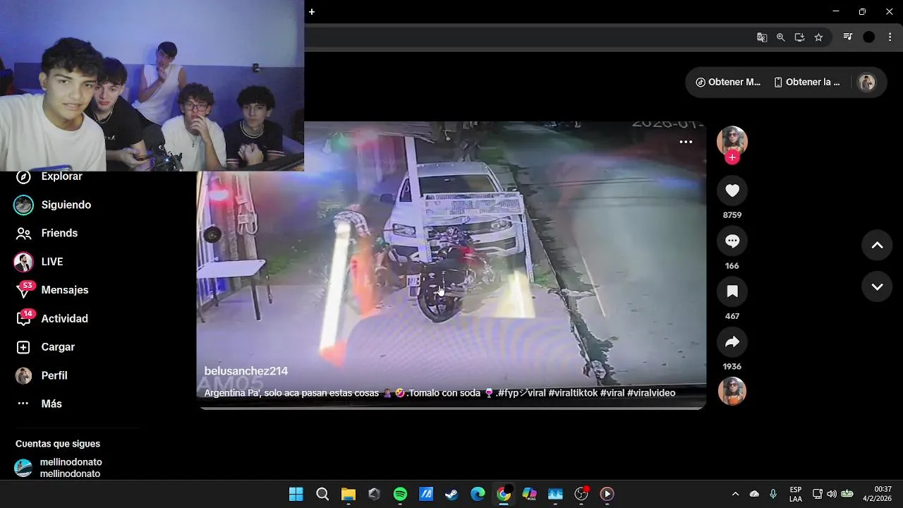This screenshot has height=508, width=903.
Task: Open Microsoft Edge from the taskbar
Action: [478, 494]
